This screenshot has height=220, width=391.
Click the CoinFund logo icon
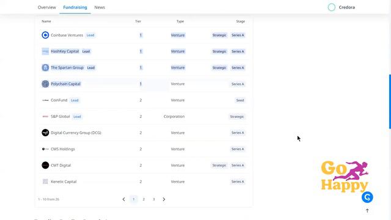click(45, 100)
